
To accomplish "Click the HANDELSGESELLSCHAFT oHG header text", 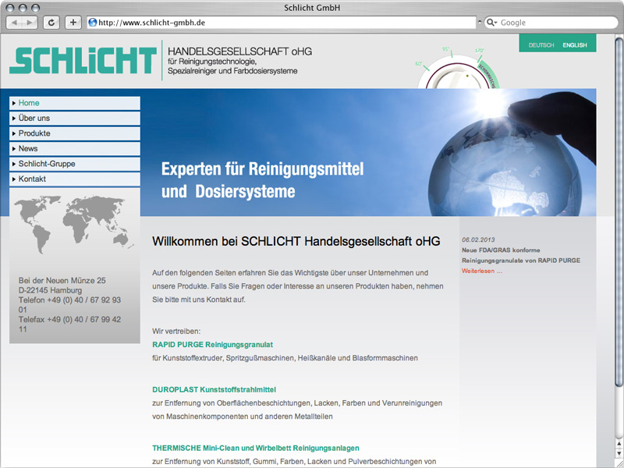I will click(240, 51).
